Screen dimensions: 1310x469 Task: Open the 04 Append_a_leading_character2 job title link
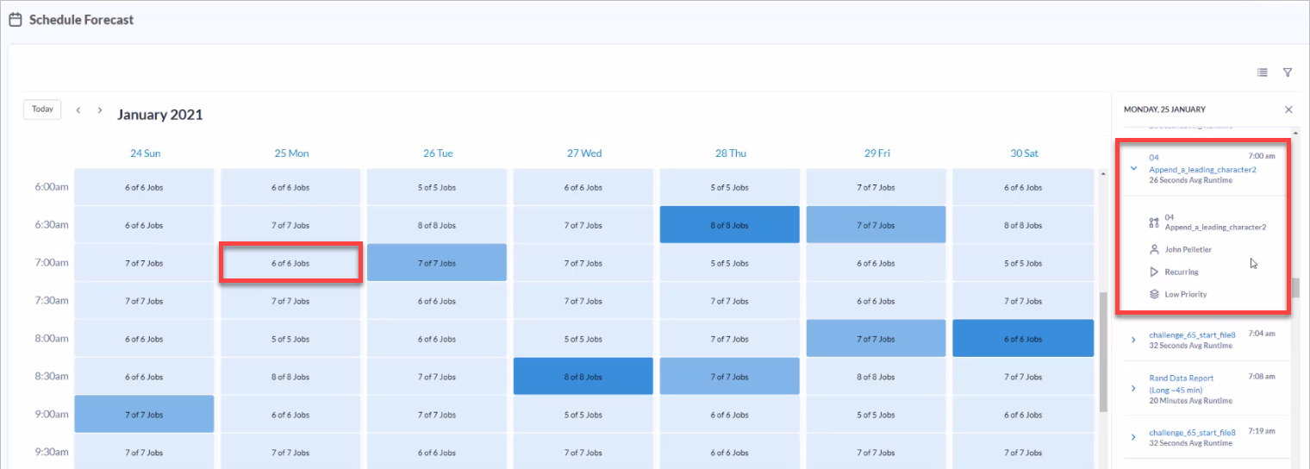coord(1202,164)
